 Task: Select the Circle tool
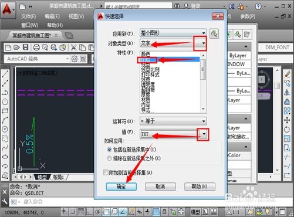click(5, 129)
